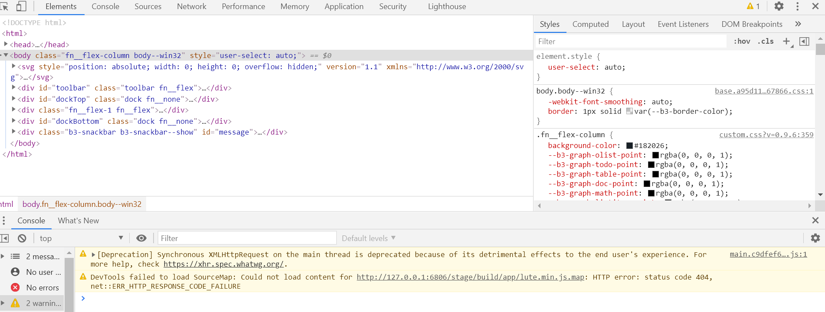Toggle the :hov element state panel
Image resolution: width=825 pixels, height=312 pixels.
tap(742, 41)
